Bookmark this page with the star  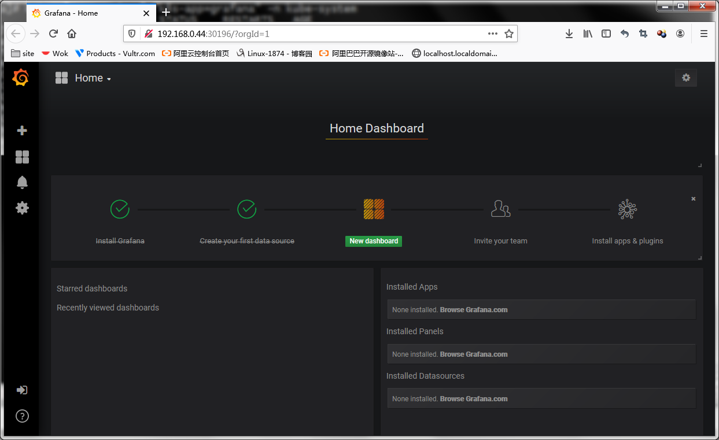509,34
